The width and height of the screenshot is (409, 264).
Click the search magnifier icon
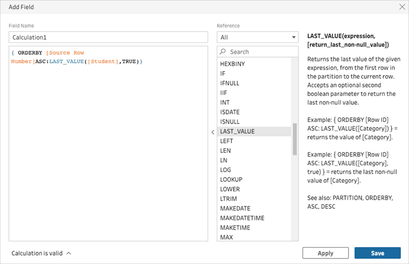pyautogui.click(x=222, y=51)
